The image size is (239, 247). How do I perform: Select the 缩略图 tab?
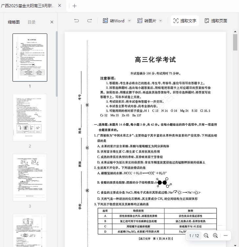[x=14, y=22]
